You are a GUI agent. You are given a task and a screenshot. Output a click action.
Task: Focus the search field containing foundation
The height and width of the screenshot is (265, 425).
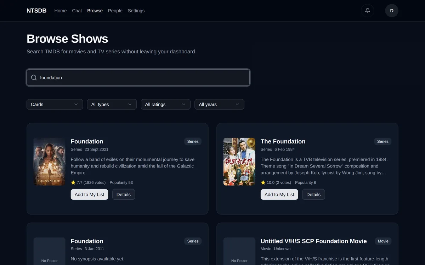click(138, 77)
